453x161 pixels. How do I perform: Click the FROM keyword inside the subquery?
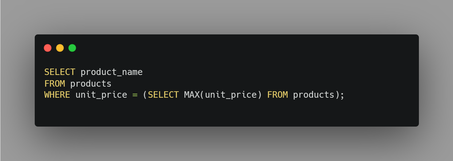277,95
